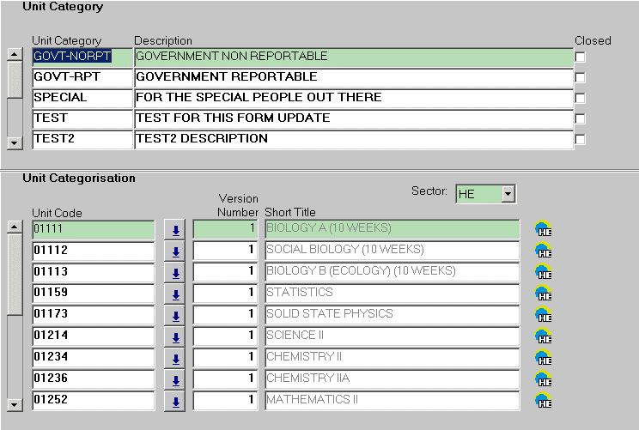Click the HE icon next to STATISTICS
This screenshot has height=430, width=639.
point(543,294)
